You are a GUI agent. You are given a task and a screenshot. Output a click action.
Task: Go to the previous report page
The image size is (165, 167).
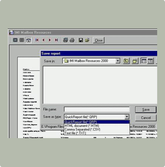click(44, 40)
